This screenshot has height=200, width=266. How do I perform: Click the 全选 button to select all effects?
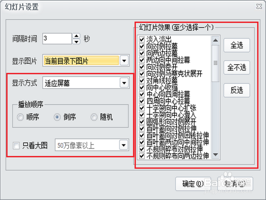click(236, 45)
